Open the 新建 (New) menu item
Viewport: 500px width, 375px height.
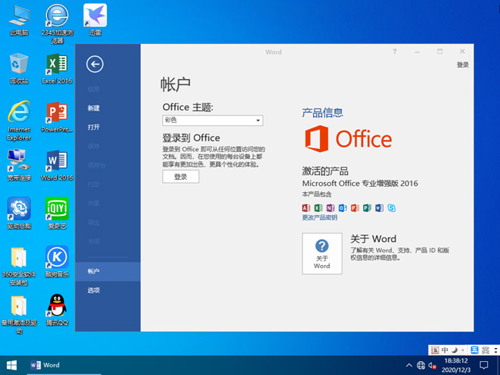click(x=93, y=108)
